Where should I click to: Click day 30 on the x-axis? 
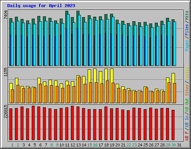point(173,145)
